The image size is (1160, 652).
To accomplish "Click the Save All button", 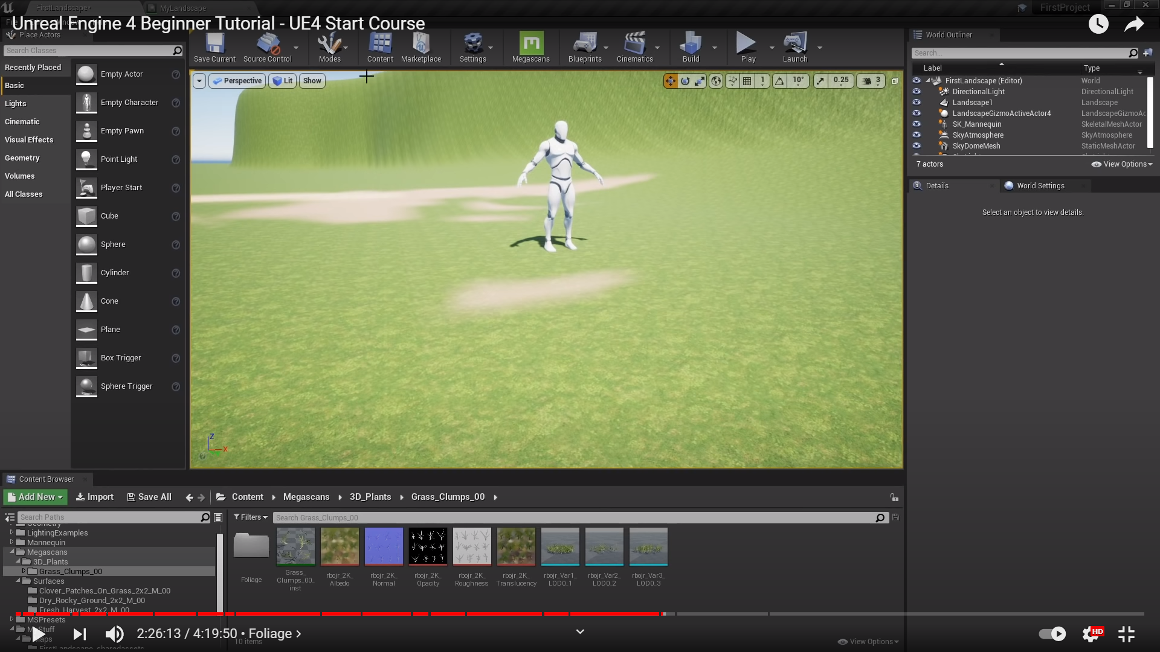I will point(149,497).
